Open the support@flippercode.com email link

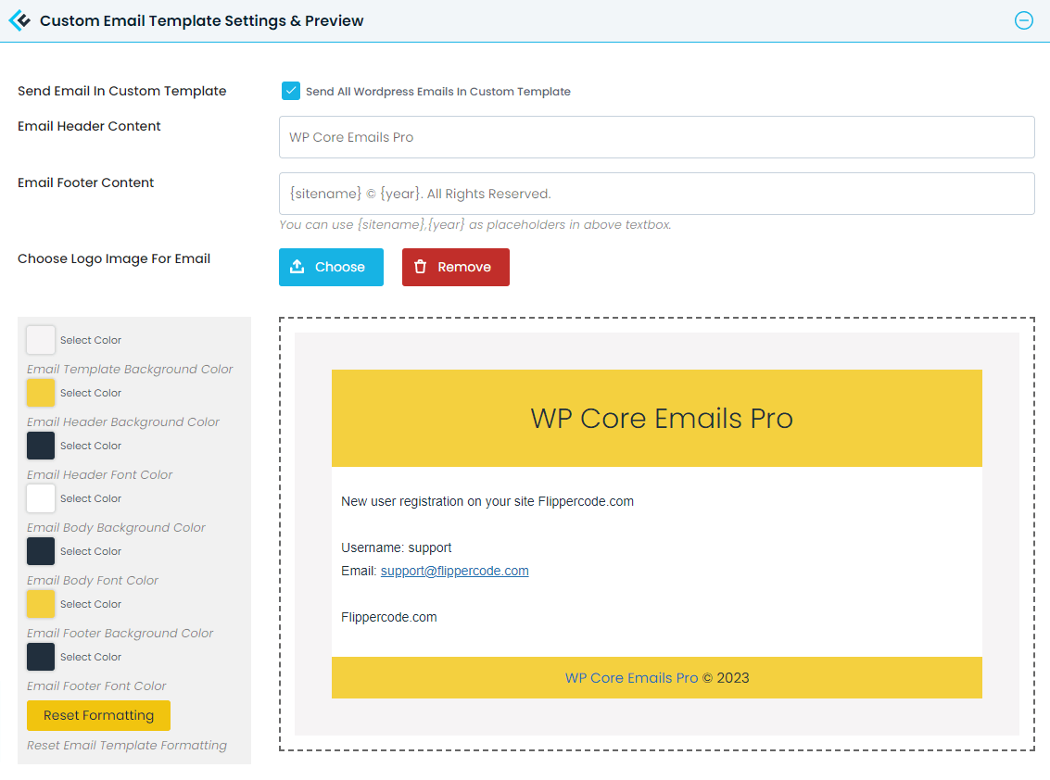pos(455,572)
